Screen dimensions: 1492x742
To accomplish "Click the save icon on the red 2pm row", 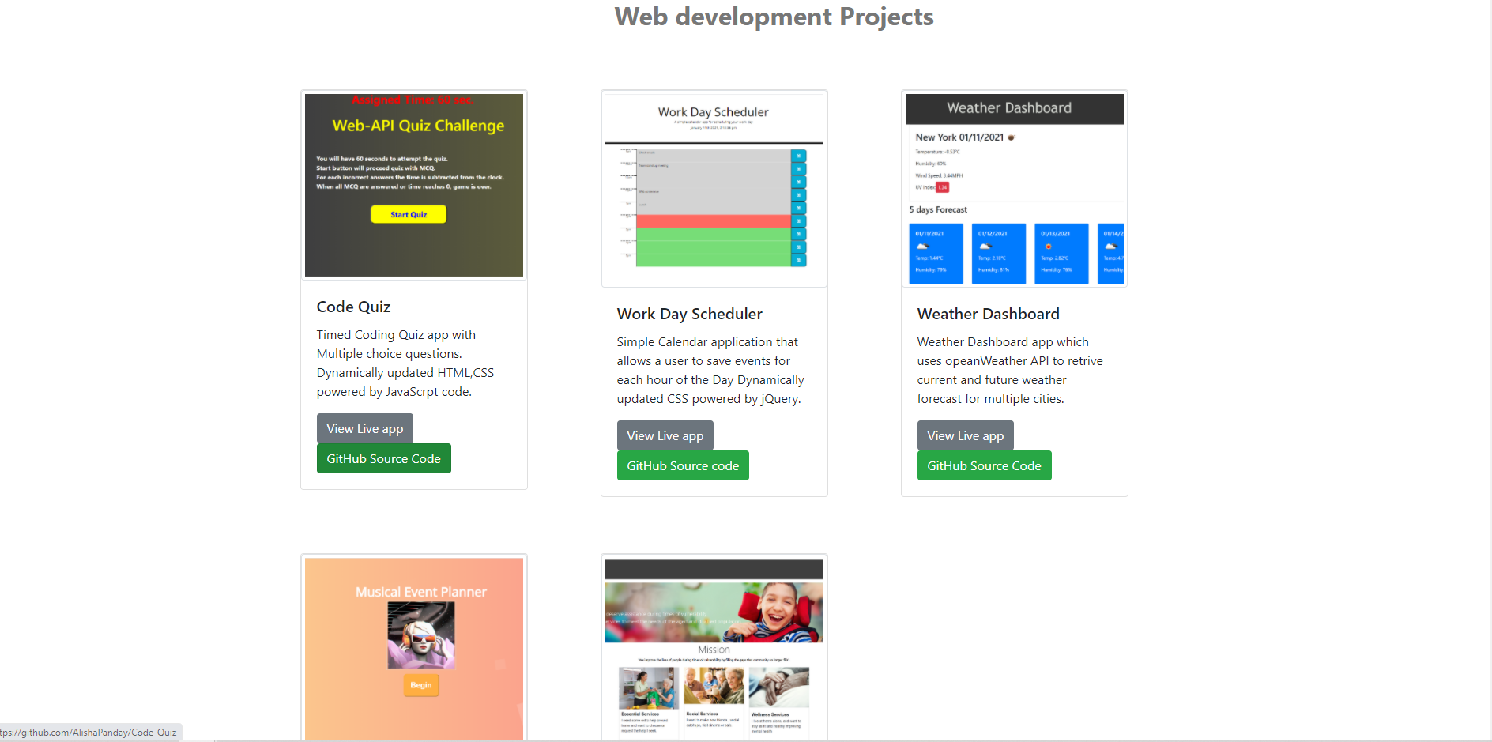I will pos(798,221).
